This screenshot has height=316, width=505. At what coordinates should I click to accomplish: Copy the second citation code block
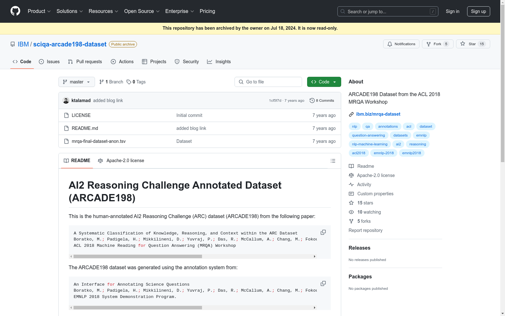click(323, 283)
